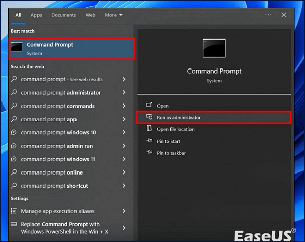Click the large Command Prompt preview icon
The width and height of the screenshot is (305, 242).
point(214,48)
